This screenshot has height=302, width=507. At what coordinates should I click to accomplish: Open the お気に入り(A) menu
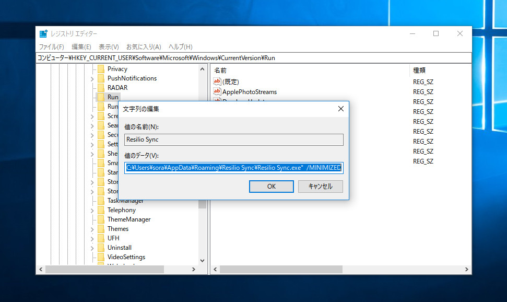click(x=144, y=47)
